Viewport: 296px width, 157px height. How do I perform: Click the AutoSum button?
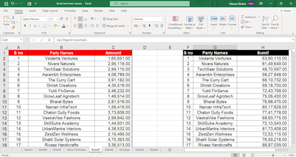tap(249, 17)
